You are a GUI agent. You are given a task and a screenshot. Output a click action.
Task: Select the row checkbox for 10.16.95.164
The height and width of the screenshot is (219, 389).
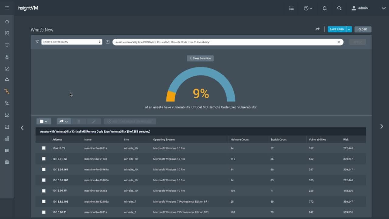[x=44, y=169]
